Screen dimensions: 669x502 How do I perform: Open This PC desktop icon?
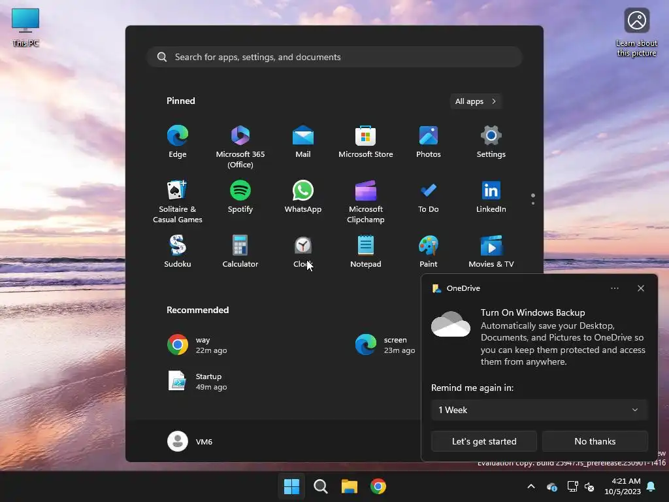coord(25,27)
